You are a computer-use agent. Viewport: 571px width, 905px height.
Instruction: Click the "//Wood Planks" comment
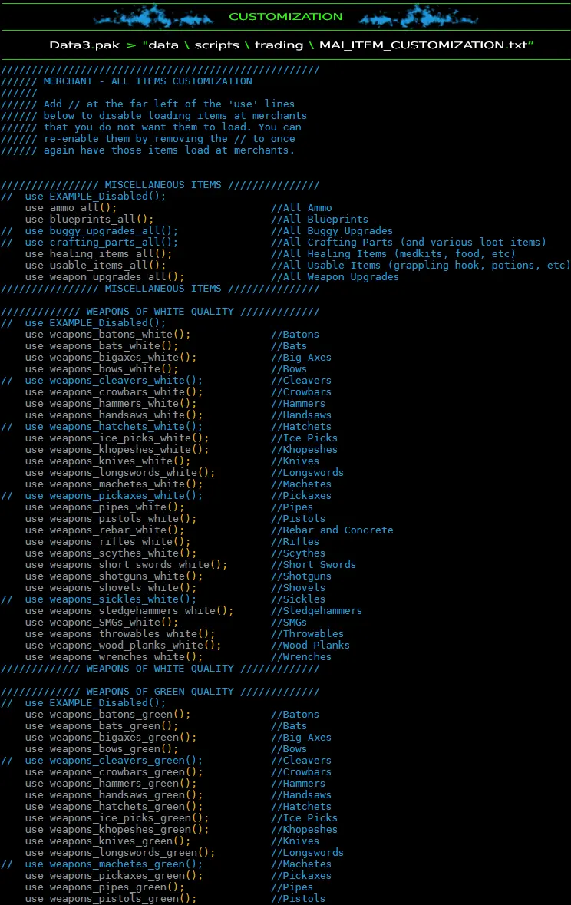310,645
